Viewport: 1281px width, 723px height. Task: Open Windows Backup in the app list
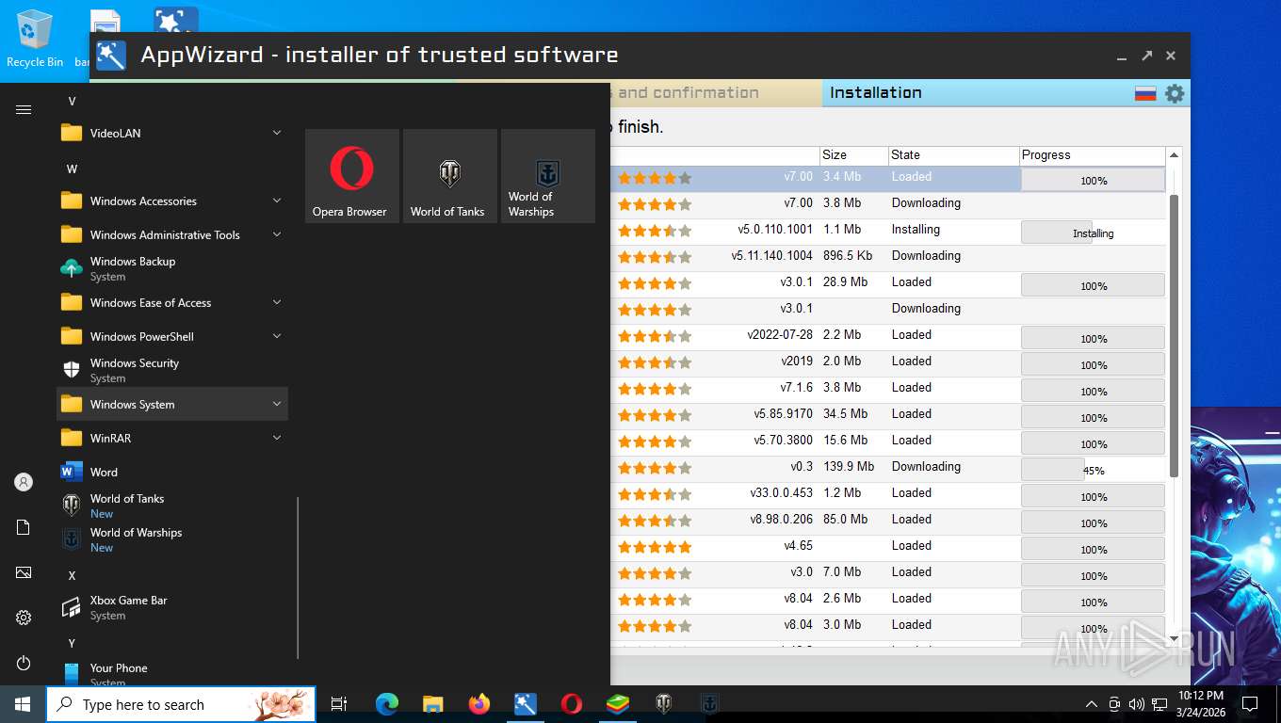click(x=172, y=269)
